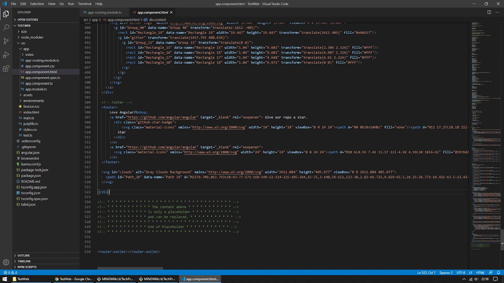The width and height of the screenshot is (504, 283).
Task: Collapse the app folder in explorer
Action: coord(26,49)
